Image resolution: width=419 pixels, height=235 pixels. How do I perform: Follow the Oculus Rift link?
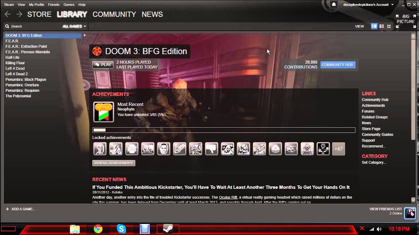pyautogui.click(x=228, y=197)
